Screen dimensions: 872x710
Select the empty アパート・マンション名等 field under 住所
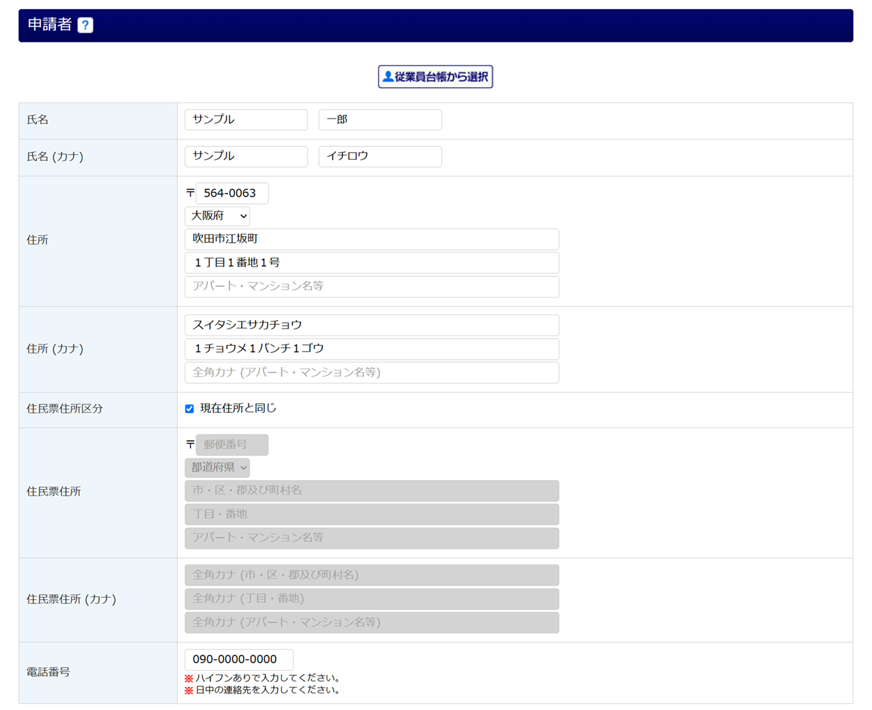pyautogui.click(x=372, y=287)
